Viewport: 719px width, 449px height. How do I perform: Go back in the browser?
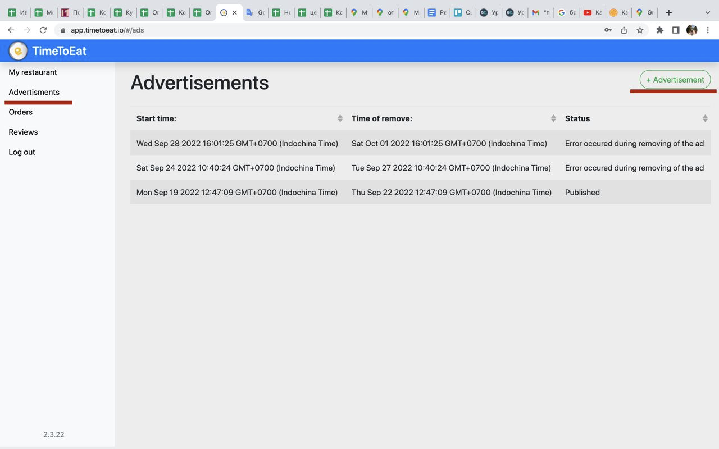click(11, 30)
